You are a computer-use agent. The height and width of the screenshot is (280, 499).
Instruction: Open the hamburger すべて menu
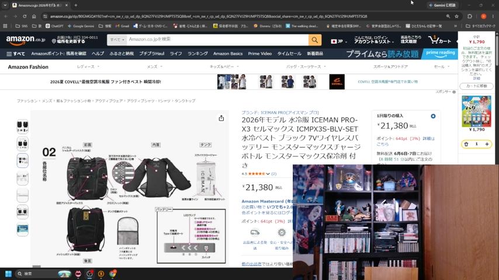[x=16, y=54]
